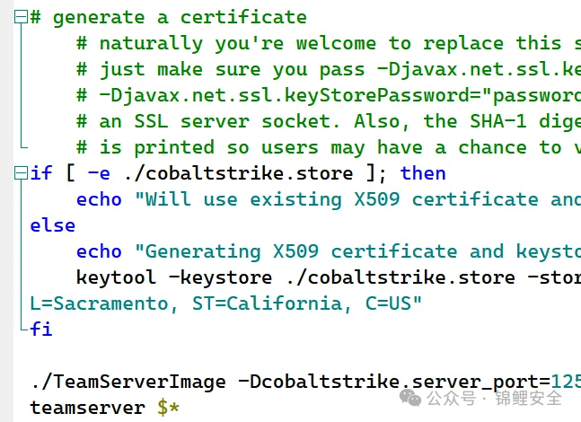Viewport: 581px width, 422px height.
Task: Click the 'echo' before "Will use existing X509"
Action: [99, 199]
